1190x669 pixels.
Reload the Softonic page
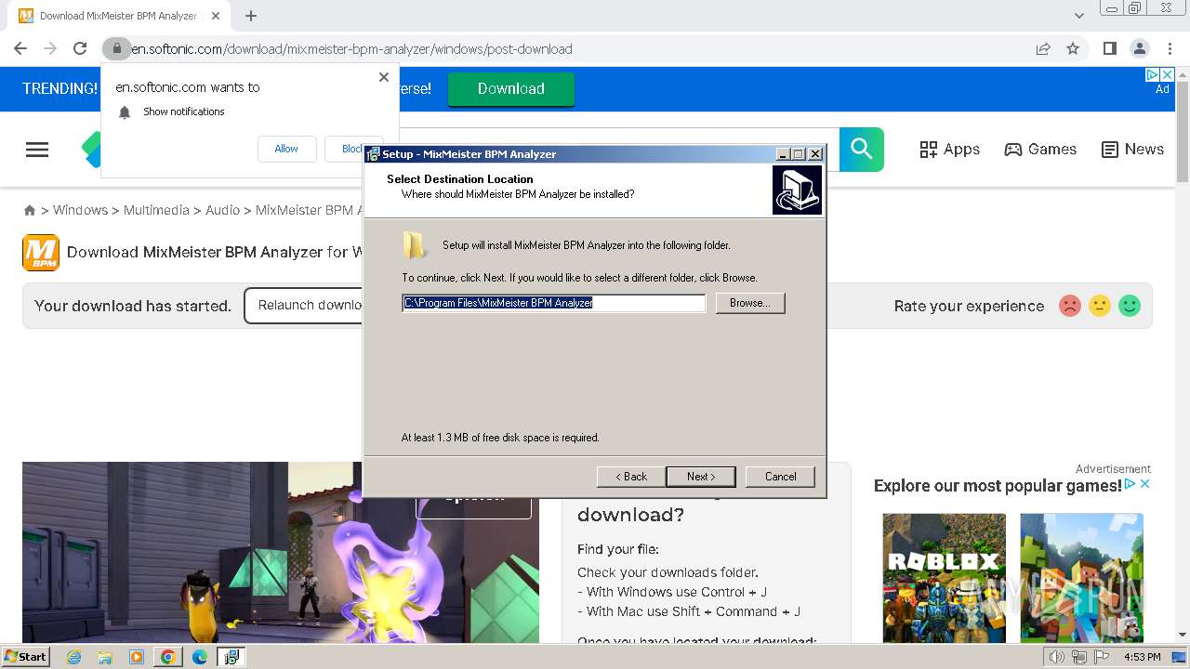coord(80,48)
